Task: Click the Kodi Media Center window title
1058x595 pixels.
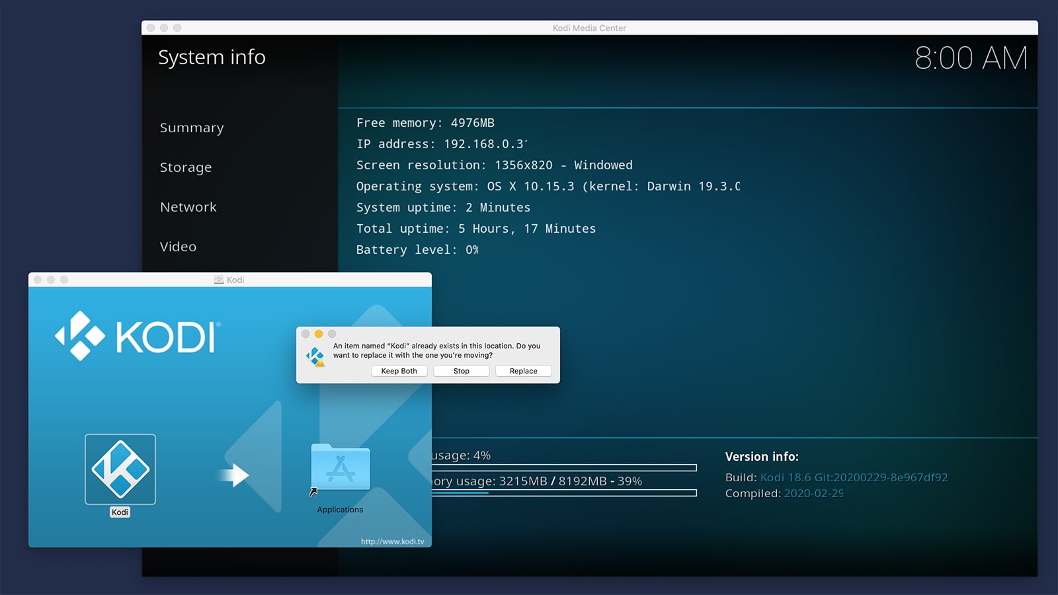Action: pos(589,28)
